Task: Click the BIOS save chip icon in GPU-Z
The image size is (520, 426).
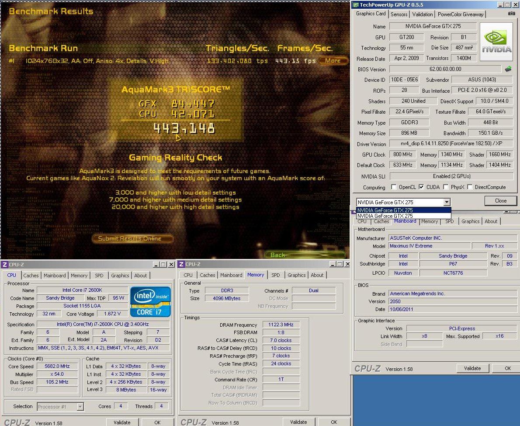Action: 508,69
